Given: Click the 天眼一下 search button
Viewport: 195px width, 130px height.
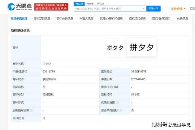Looking at the screenshot, I should point(153,9).
